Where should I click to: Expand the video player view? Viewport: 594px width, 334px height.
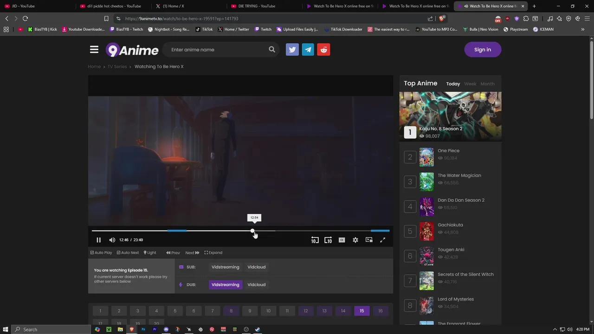[x=213, y=253]
